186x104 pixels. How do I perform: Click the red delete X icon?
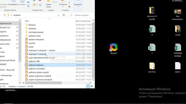(40, 1)
